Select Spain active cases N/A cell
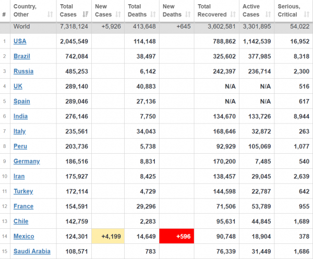Screen dimensions: 313x259 tap(266, 101)
